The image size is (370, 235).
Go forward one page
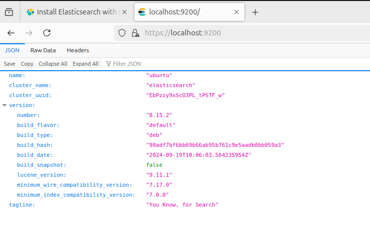pyautogui.click(x=29, y=33)
